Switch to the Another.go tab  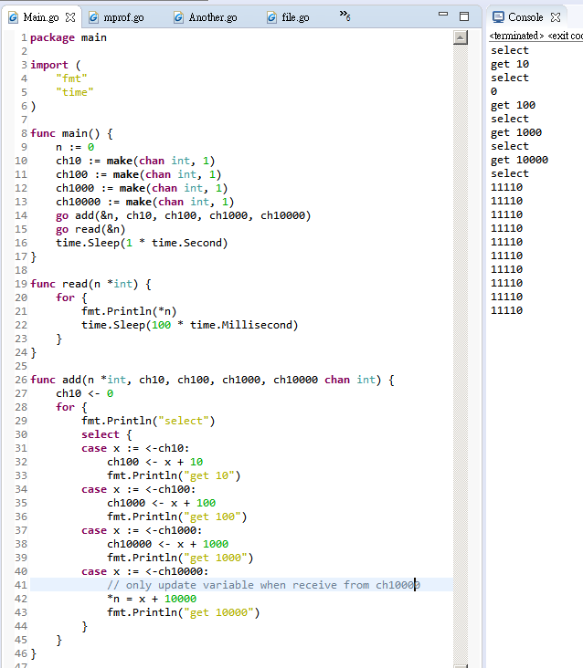pos(212,17)
